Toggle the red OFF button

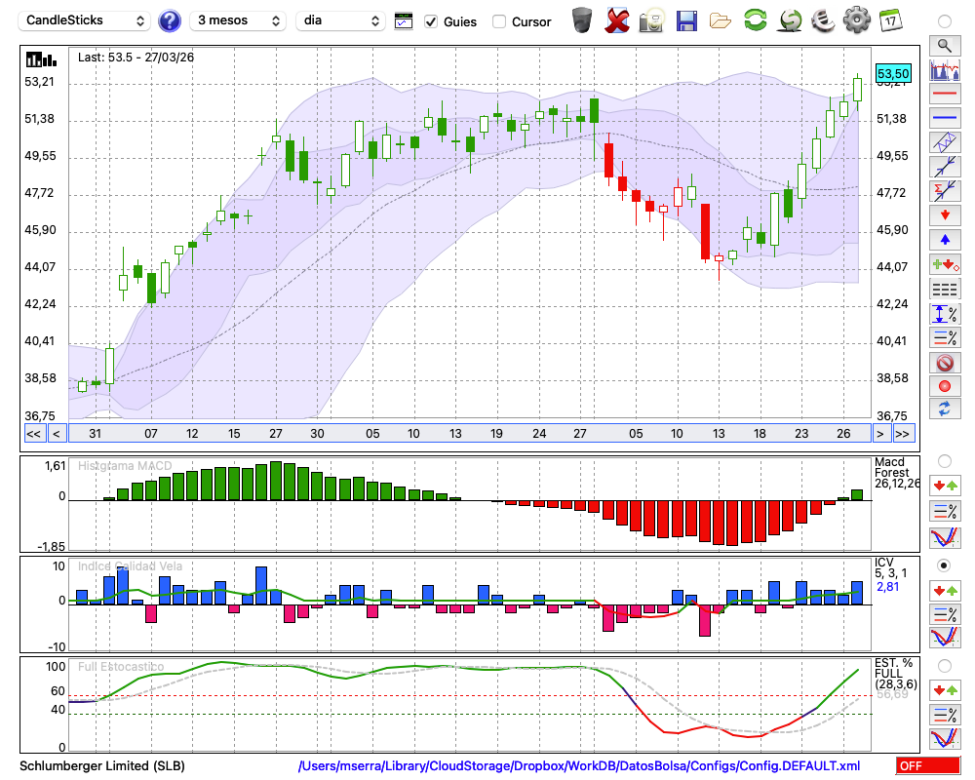point(928,765)
